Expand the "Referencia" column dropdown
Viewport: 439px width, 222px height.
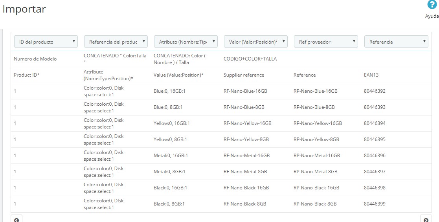396,42
